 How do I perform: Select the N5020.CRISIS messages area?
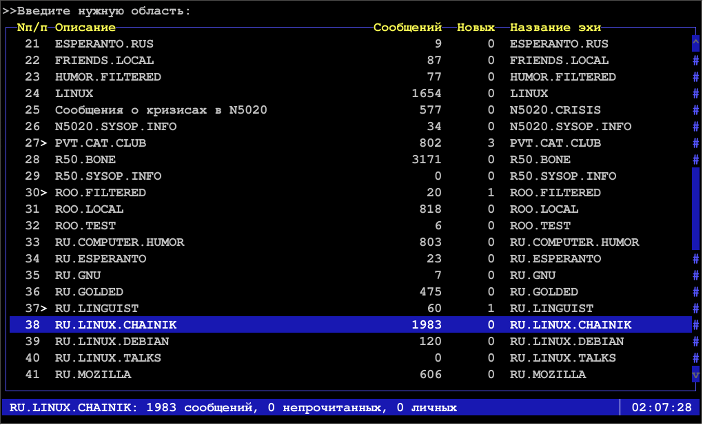[161, 110]
